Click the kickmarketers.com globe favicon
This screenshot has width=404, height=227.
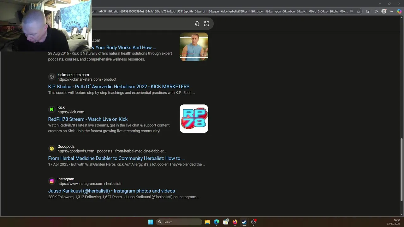pos(52,77)
